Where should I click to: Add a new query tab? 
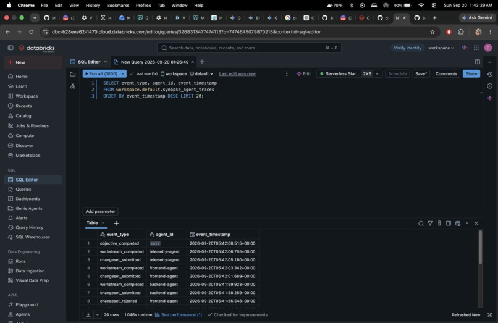(202, 62)
